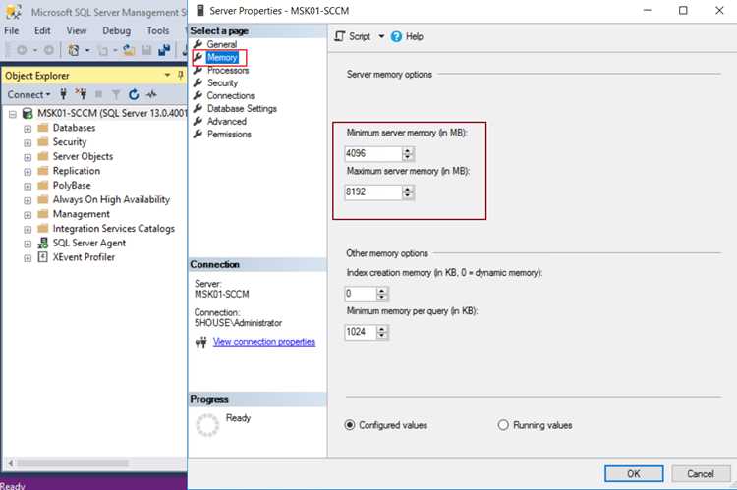Screen dimensions: 737x490
Task: Select the General page
Action: (x=222, y=44)
